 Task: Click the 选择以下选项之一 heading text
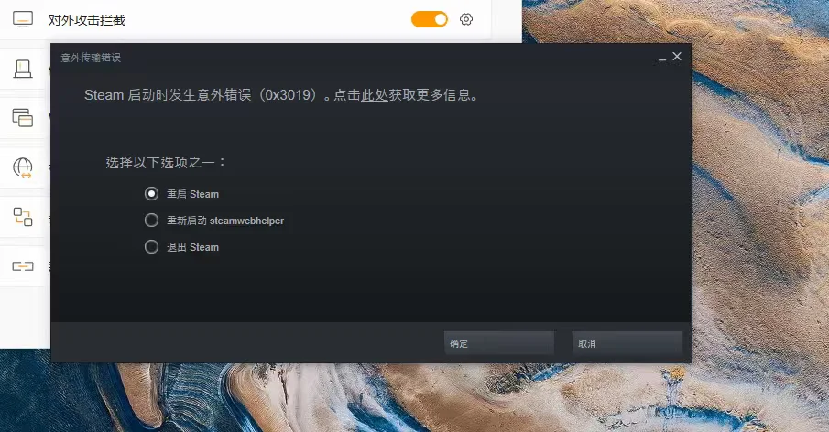pos(166,162)
